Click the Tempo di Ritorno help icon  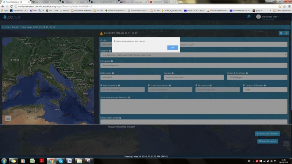265,86
